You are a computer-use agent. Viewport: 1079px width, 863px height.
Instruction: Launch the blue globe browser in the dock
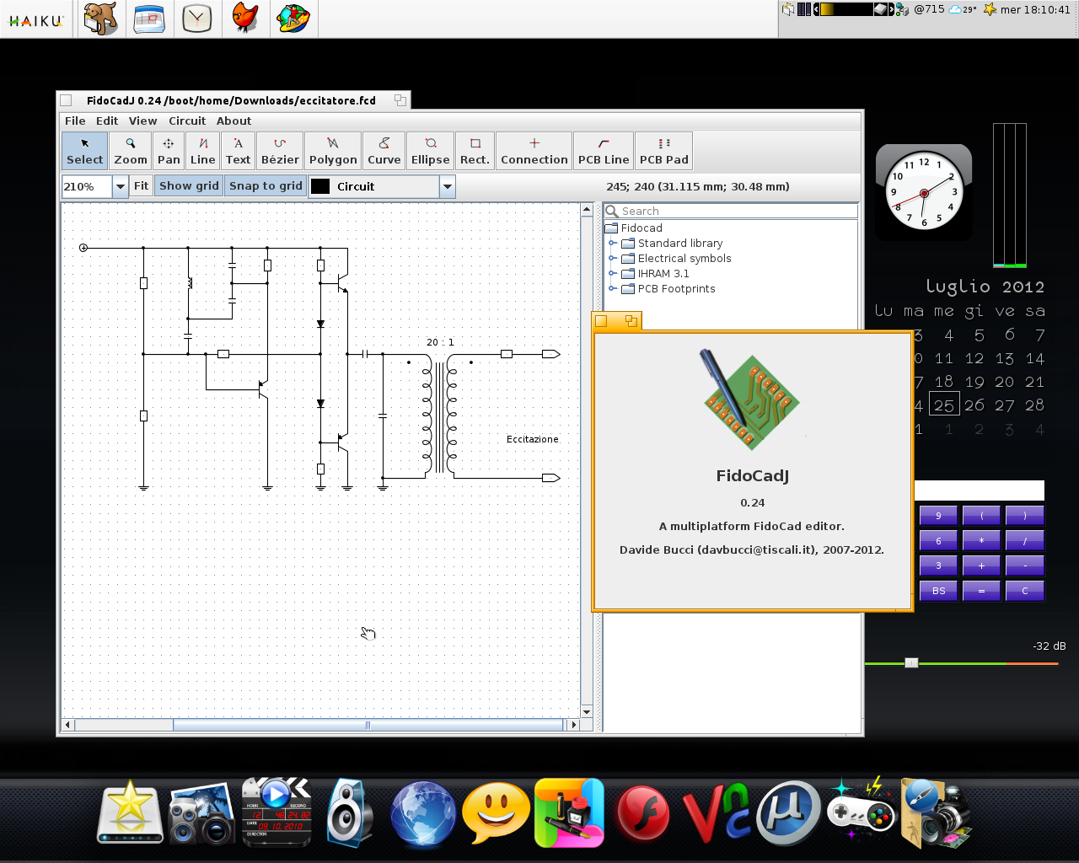tap(422, 814)
